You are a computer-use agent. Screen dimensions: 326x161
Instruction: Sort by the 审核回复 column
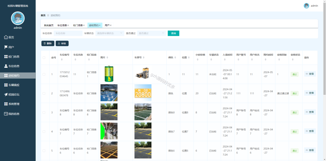[279, 60]
